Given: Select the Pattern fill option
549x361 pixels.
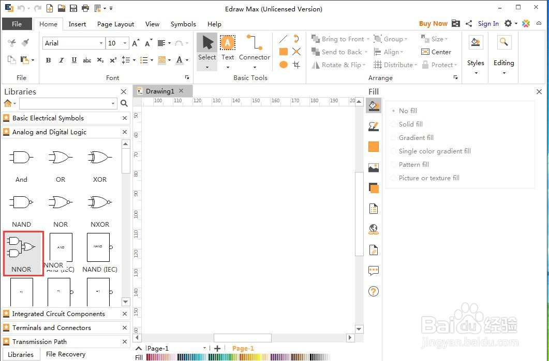Looking at the screenshot, I should click(x=410, y=164).
